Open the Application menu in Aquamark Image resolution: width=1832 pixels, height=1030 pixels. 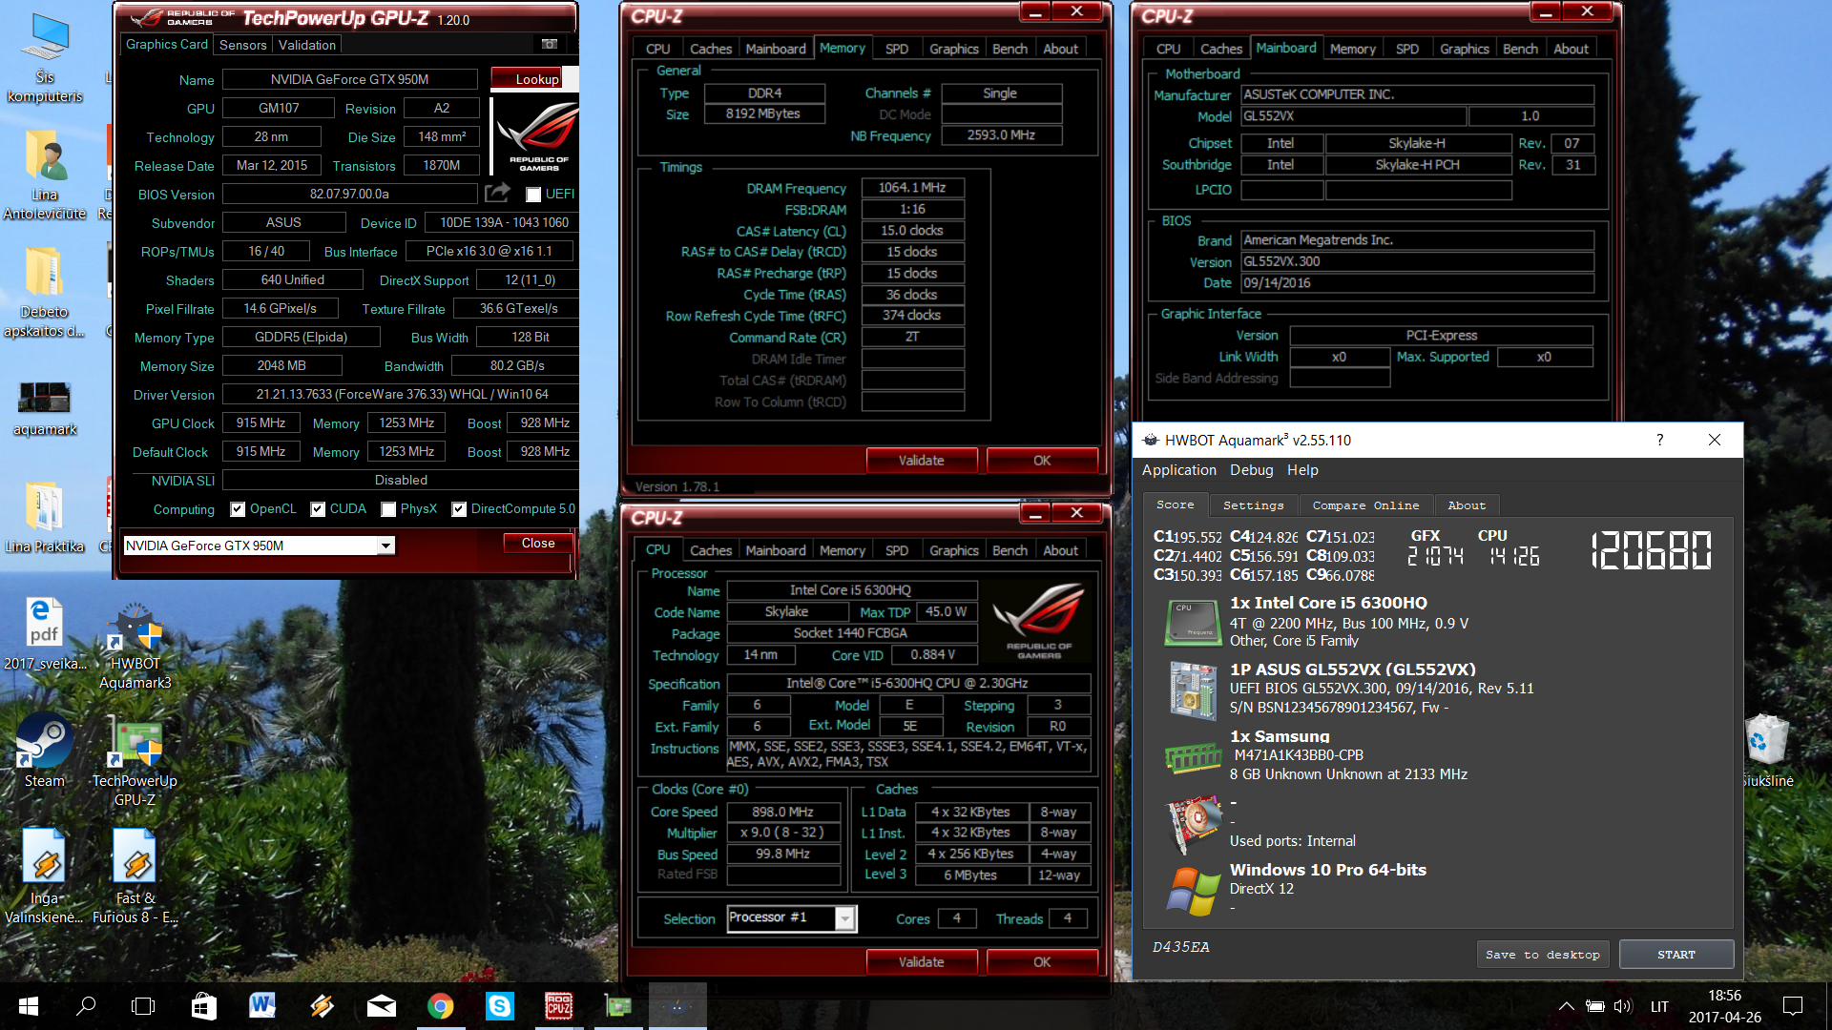coord(1179,470)
